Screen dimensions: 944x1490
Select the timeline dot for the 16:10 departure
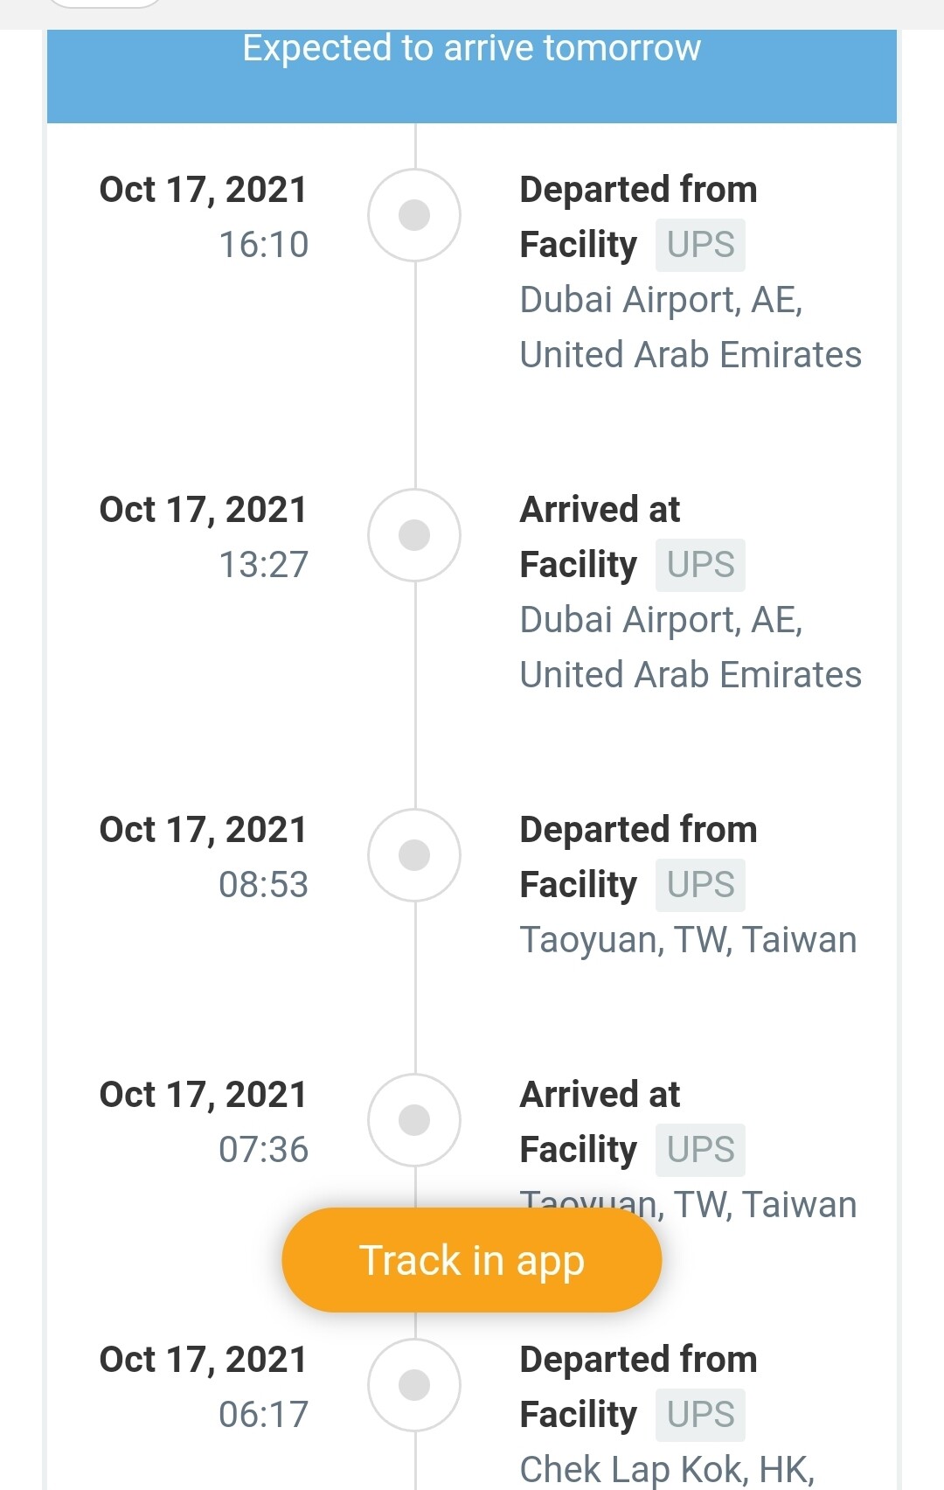coord(414,215)
